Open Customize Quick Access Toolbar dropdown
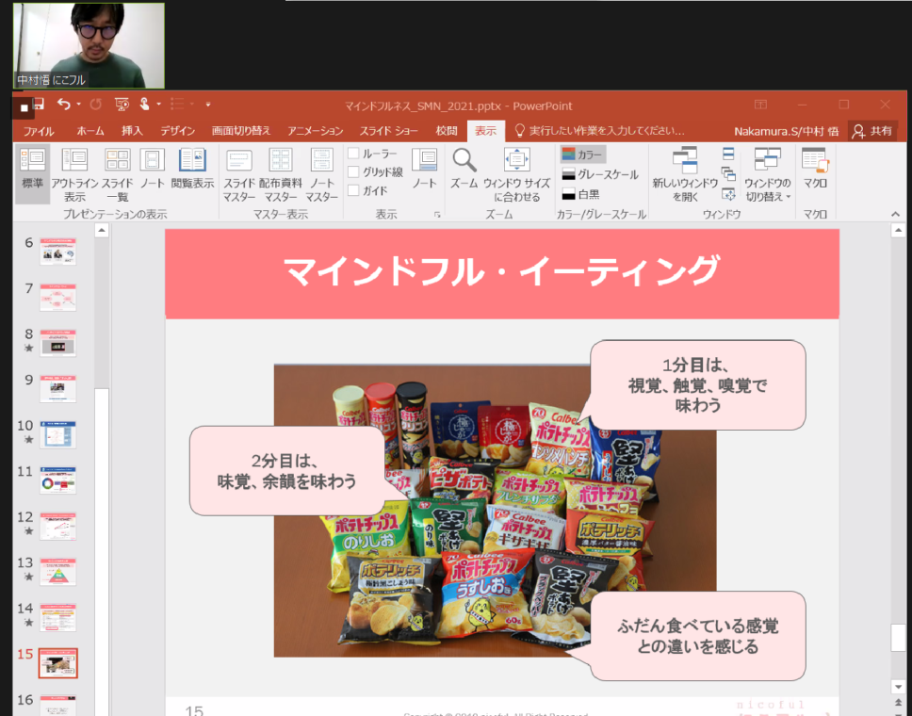Image resolution: width=912 pixels, height=716 pixels. click(207, 105)
